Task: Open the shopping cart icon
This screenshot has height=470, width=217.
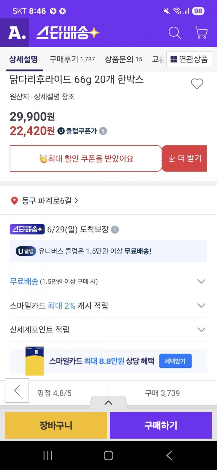Action: coord(201,33)
